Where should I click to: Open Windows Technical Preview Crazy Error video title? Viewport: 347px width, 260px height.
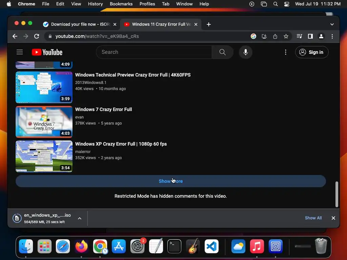(133, 75)
